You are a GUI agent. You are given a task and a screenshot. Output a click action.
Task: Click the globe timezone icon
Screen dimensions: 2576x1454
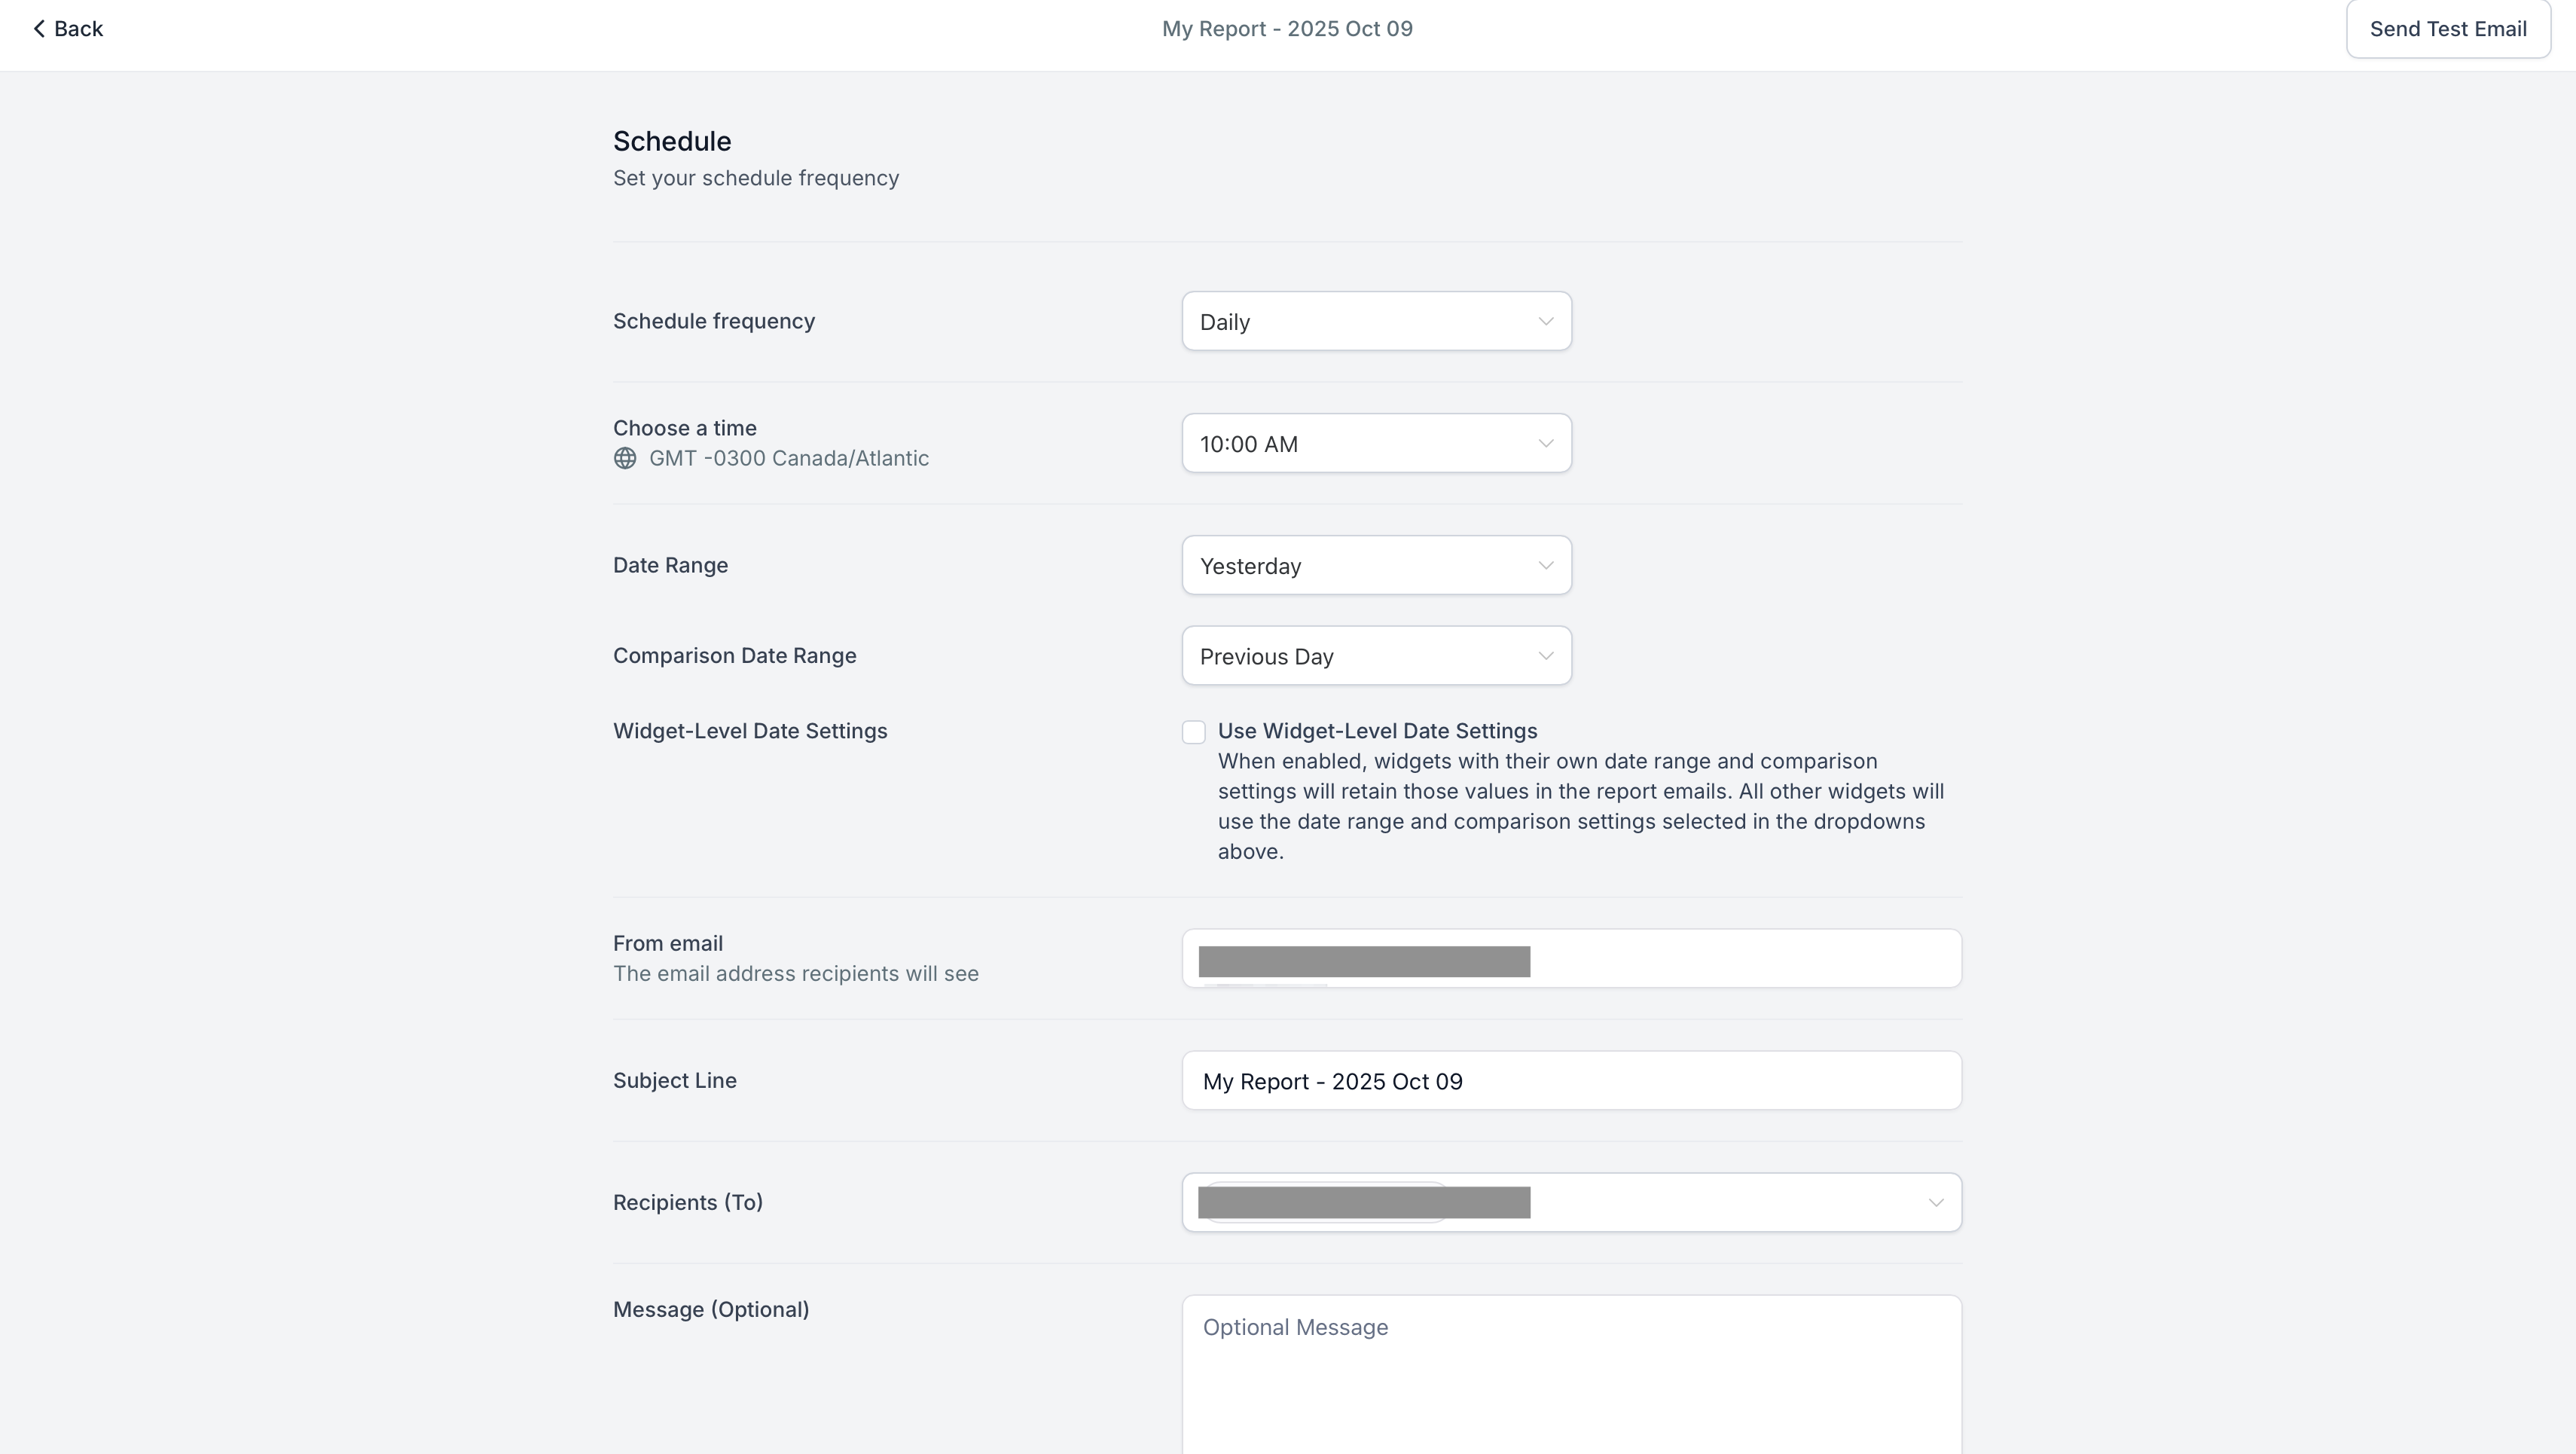click(625, 458)
